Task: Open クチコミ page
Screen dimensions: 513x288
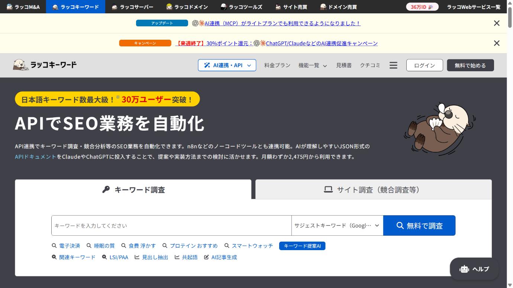Action: [x=370, y=65]
